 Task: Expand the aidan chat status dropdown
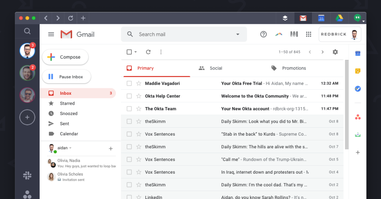(71, 148)
